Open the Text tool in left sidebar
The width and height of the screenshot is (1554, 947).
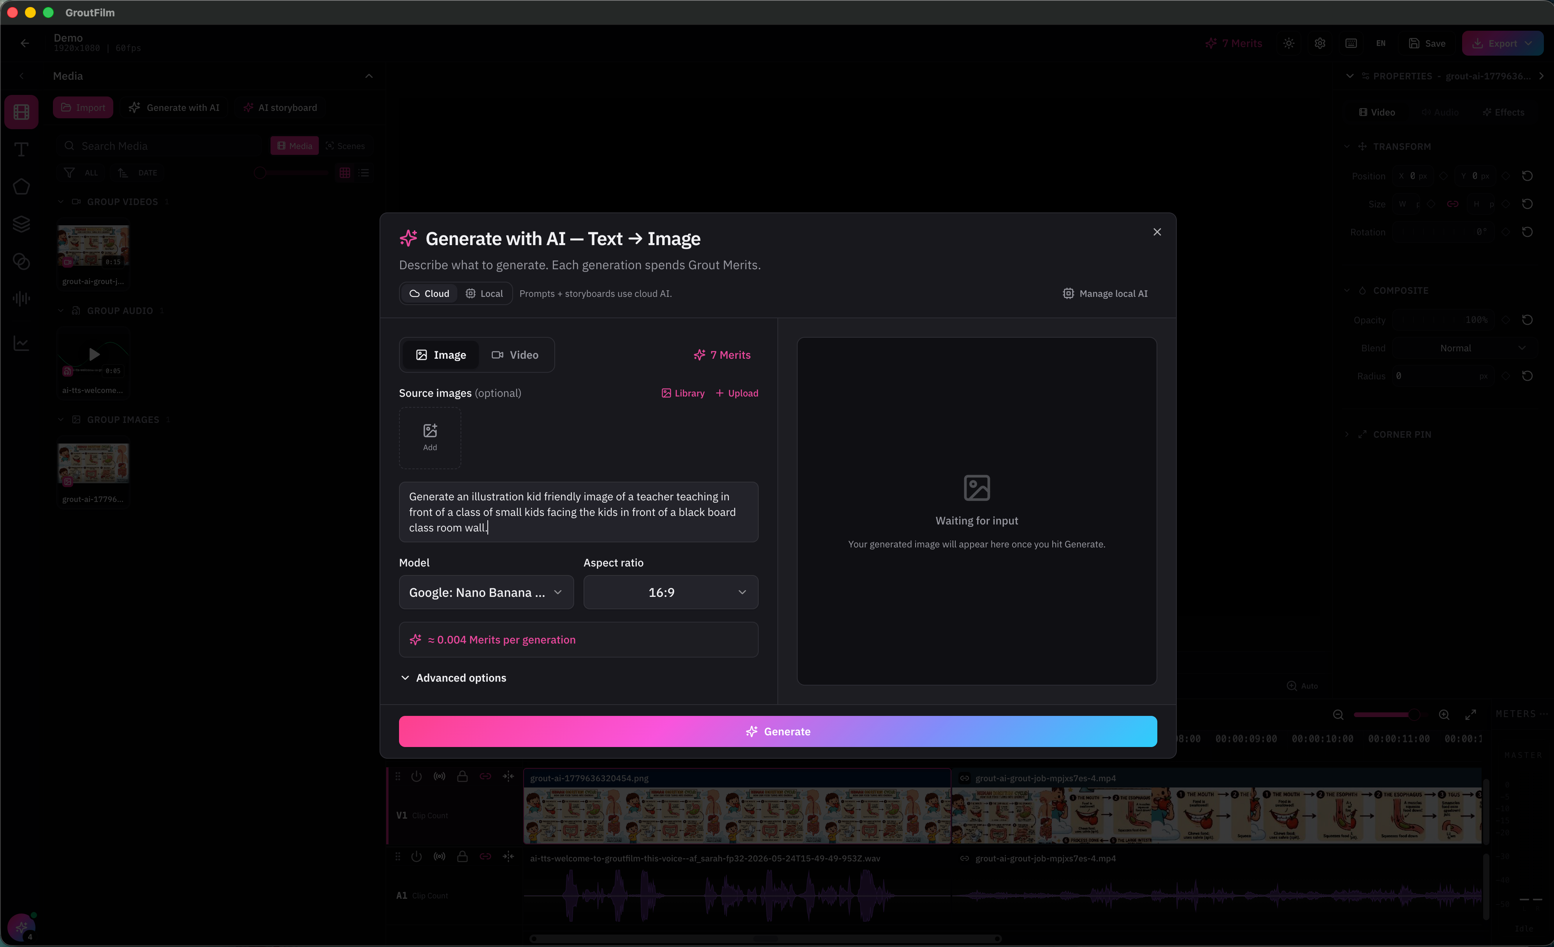21,149
